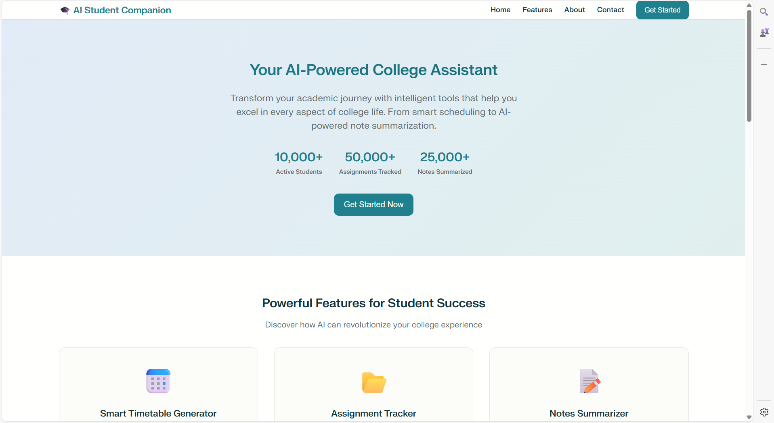The width and height of the screenshot is (774, 423).
Task: Select the Notes Summarizer card title
Action: click(x=589, y=413)
